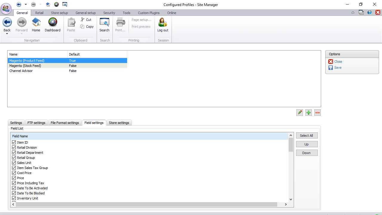Image resolution: width=382 pixels, height=215 pixels.
Task: Click the Copy icon in Clipboard group
Action: click(x=82, y=27)
